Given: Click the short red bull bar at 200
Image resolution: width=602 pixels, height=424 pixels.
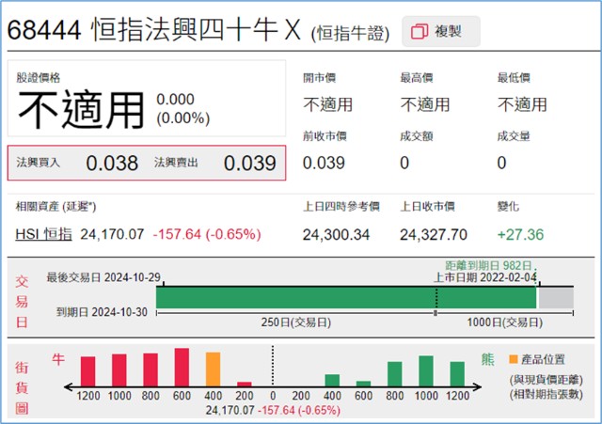Looking at the screenshot, I should pyautogui.click(x=245, y=385).
